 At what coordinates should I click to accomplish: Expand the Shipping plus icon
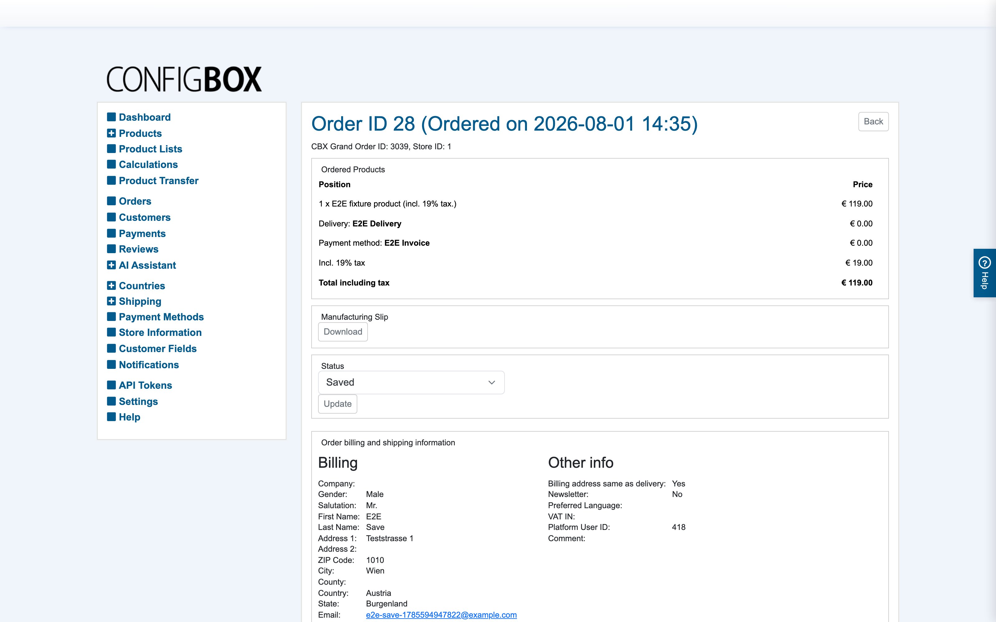point(111,301)
